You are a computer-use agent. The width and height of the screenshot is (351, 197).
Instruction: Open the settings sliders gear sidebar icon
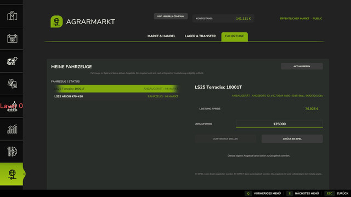coord(12,152)
